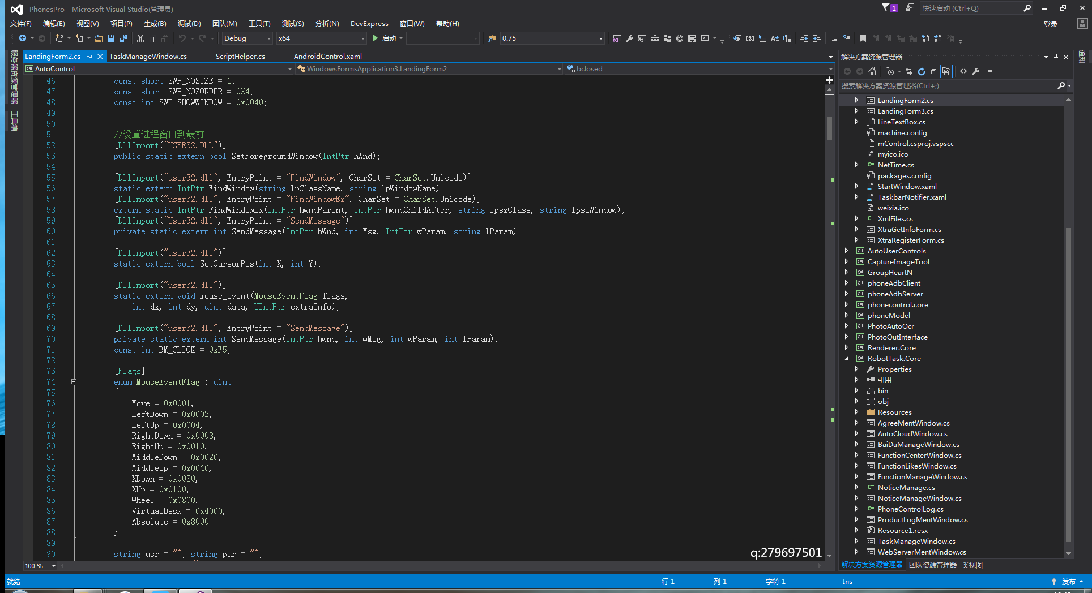Click the View Code brackets icon

pyautogui.click(x=963, y=71)
